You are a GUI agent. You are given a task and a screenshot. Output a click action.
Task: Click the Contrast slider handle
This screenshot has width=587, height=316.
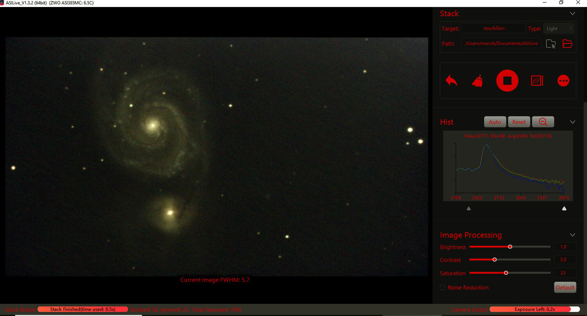coord(495,259)
